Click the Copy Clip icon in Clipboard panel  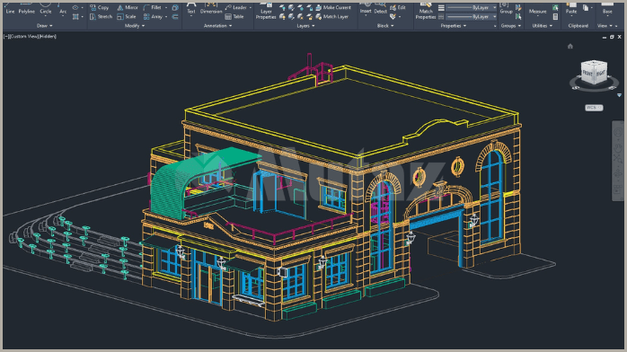point(586,7)
